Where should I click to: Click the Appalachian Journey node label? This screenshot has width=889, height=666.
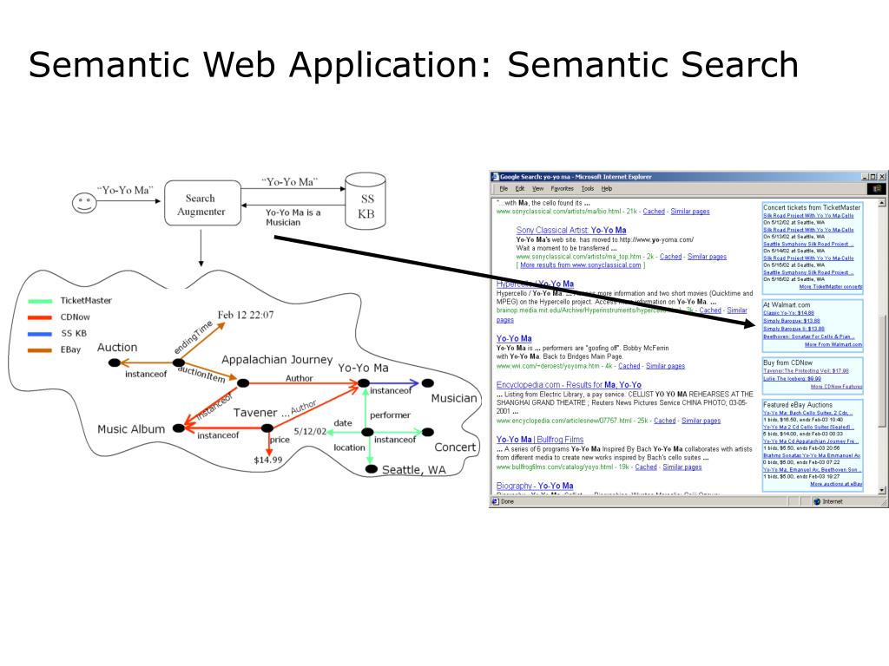click(x=277, y=360)
